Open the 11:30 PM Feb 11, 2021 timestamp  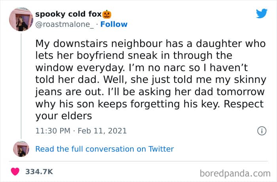coord(81,131)
